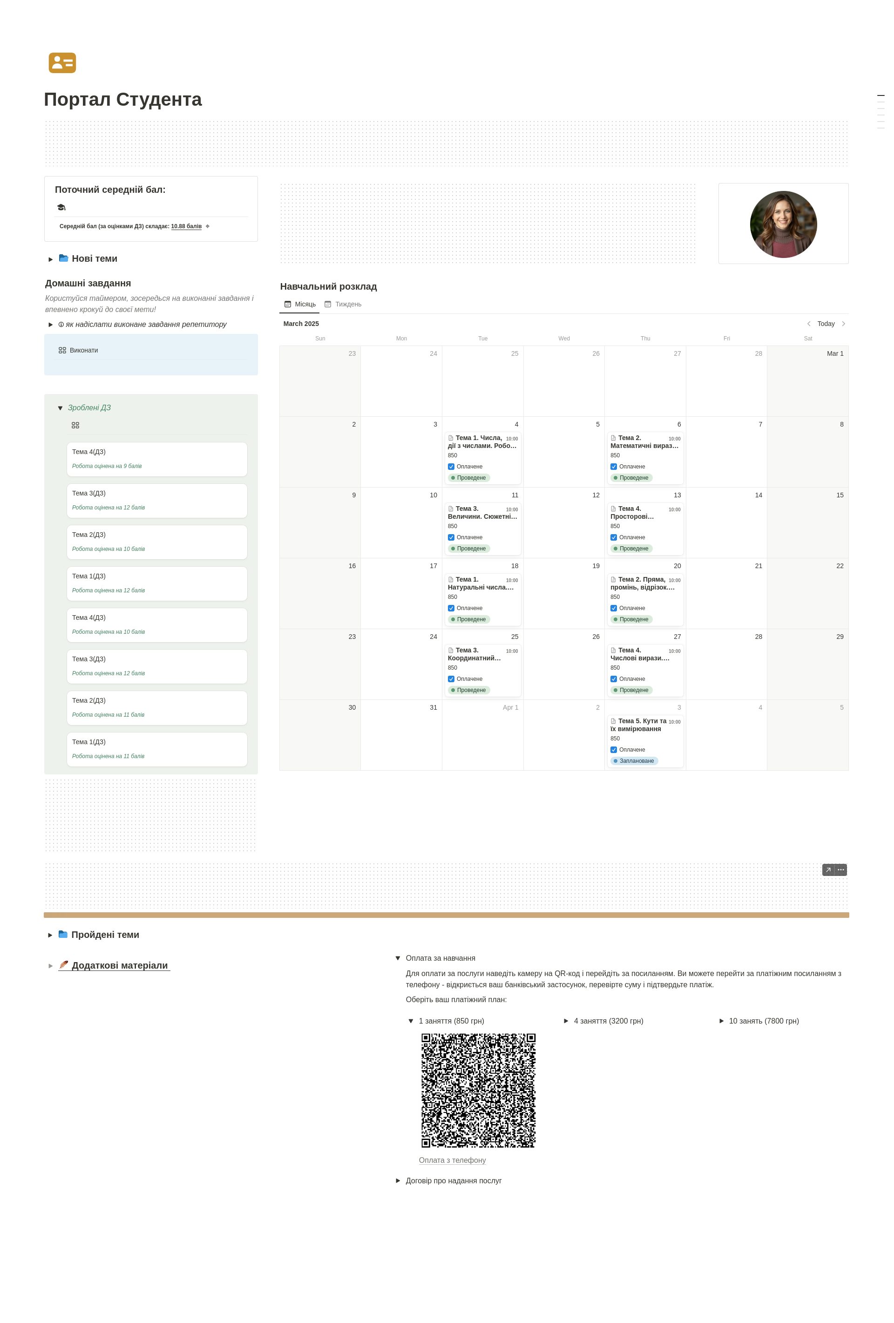894x1323 pixels.
Task: Expand the 10 занять (7800 грн) plan
Action: pyautogui.click(x=722, y=1021)
